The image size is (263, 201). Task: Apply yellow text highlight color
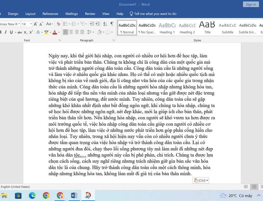pos(46,32)
